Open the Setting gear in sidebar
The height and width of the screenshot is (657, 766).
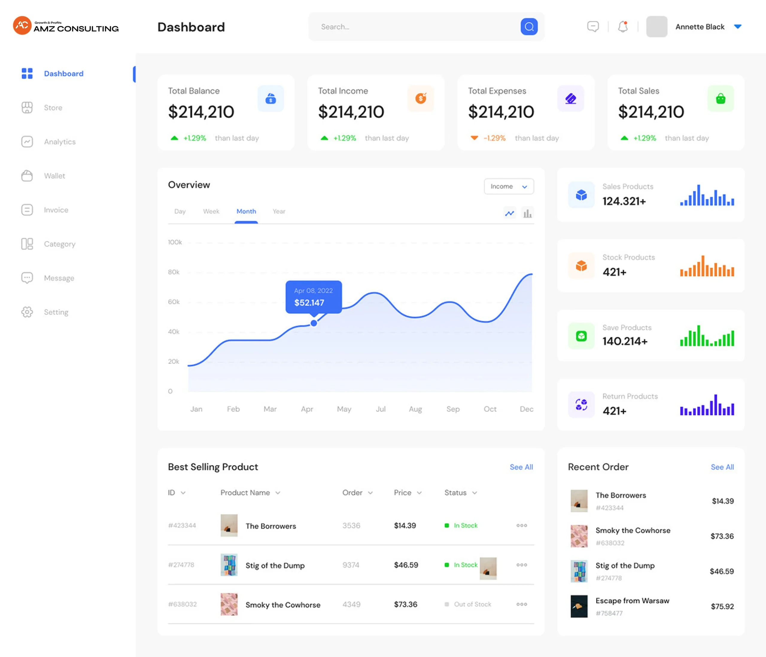point(27,312)
